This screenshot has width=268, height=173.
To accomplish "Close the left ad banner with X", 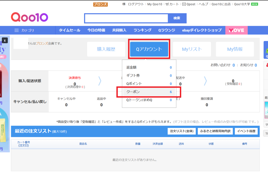I will (x=5, y=41).
